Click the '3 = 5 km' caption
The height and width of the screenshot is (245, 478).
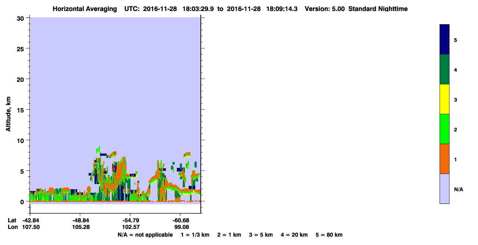261,235
